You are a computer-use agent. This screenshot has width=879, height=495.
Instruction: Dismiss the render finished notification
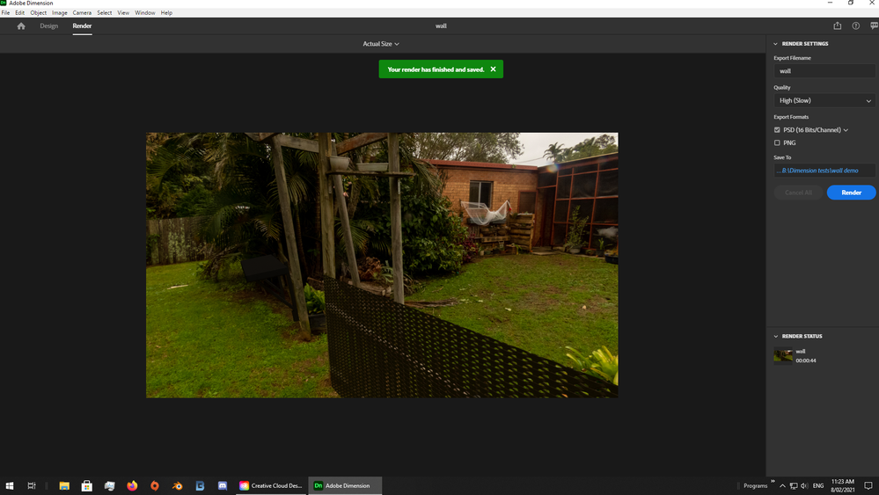(x=494, y=69)
